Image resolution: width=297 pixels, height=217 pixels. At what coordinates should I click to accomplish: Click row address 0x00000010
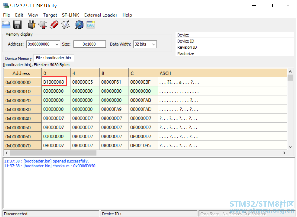click(23, 91)
